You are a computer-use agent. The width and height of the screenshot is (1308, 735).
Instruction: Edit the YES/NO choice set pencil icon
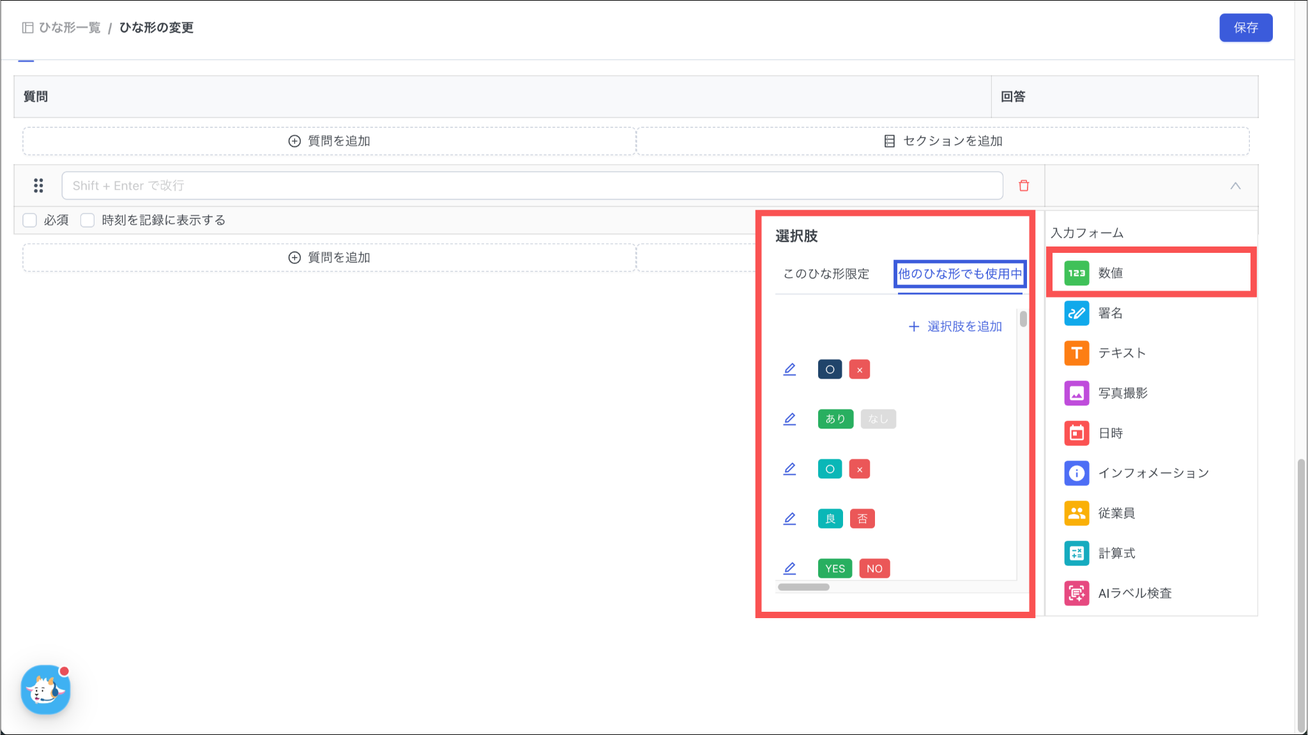(x=789, y=568)
